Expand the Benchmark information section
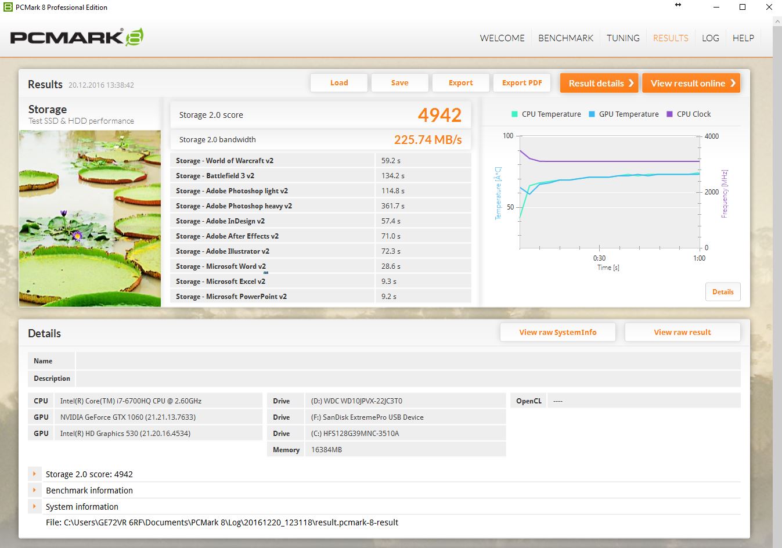 [x=35, y=491]
